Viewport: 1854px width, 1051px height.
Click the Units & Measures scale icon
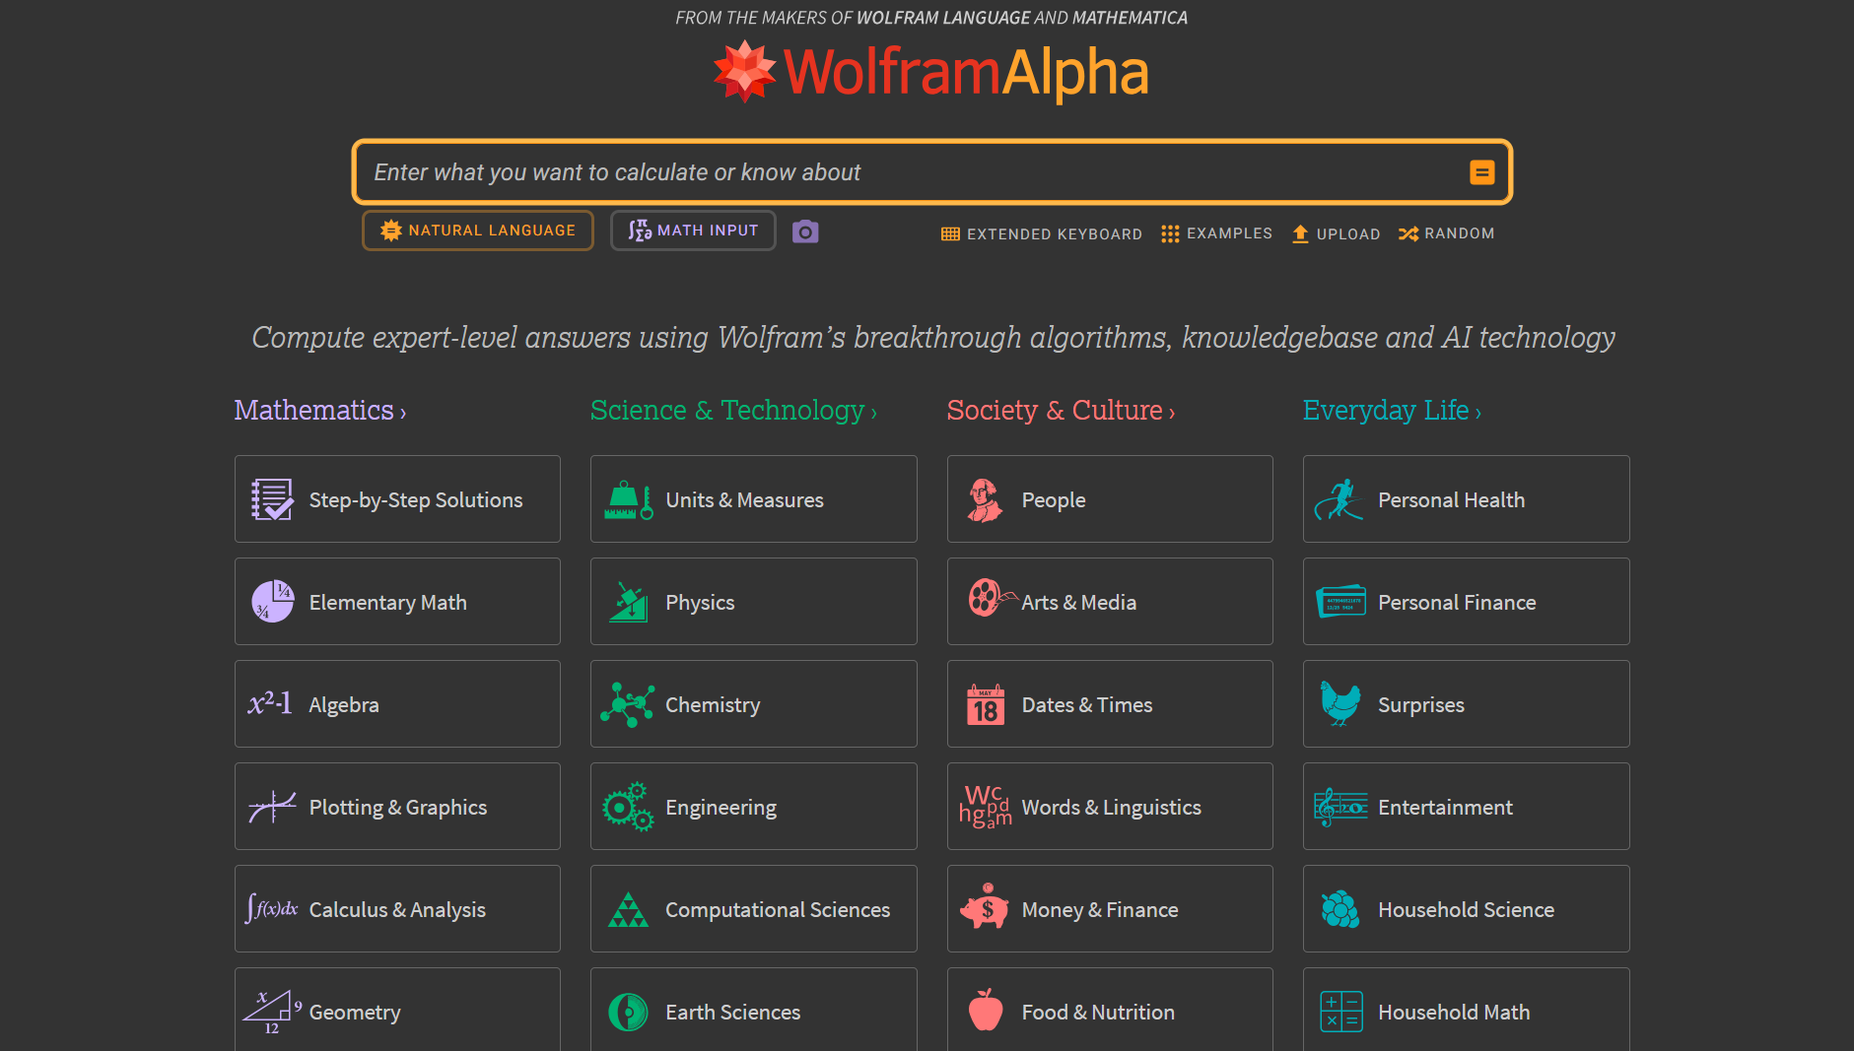(x=629, y=500)
